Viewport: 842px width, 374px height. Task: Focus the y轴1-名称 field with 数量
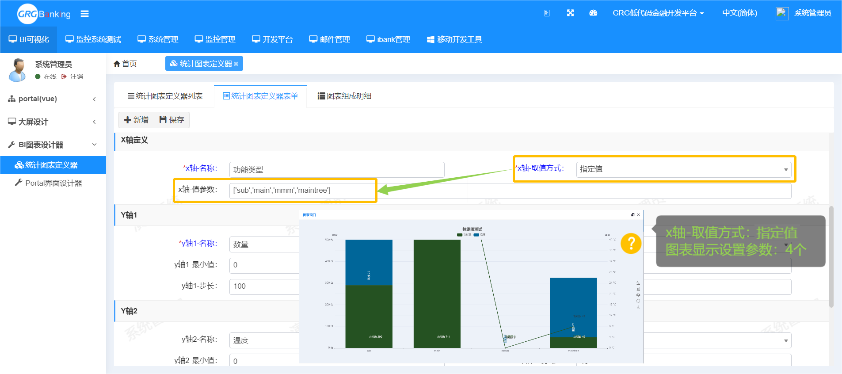tap(264, 244)
